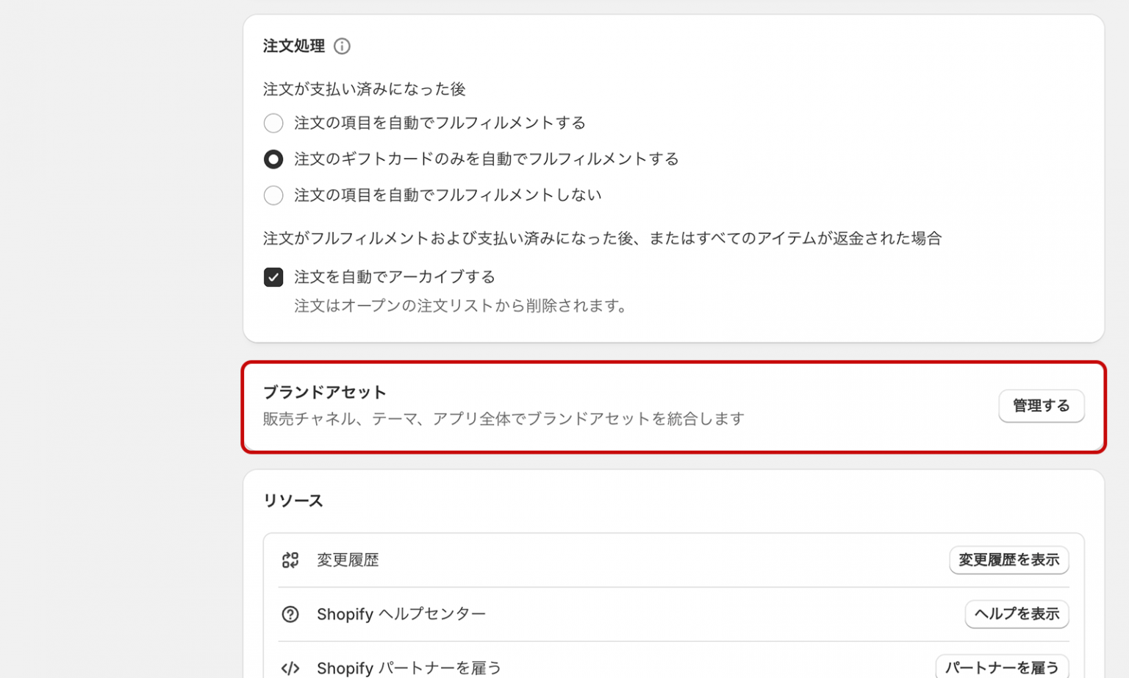The image size is (1129, 678).
Task: Select 注文の項目を自動でフルフィルメントしない option
Action: [x=273, y=195]
